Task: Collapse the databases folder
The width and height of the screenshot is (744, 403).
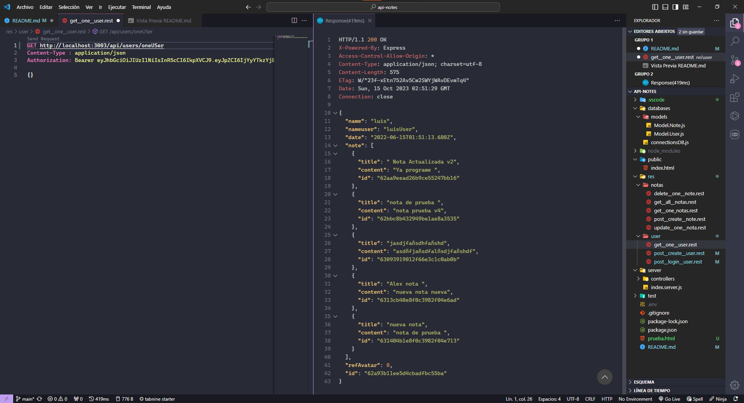Action: 659,108
